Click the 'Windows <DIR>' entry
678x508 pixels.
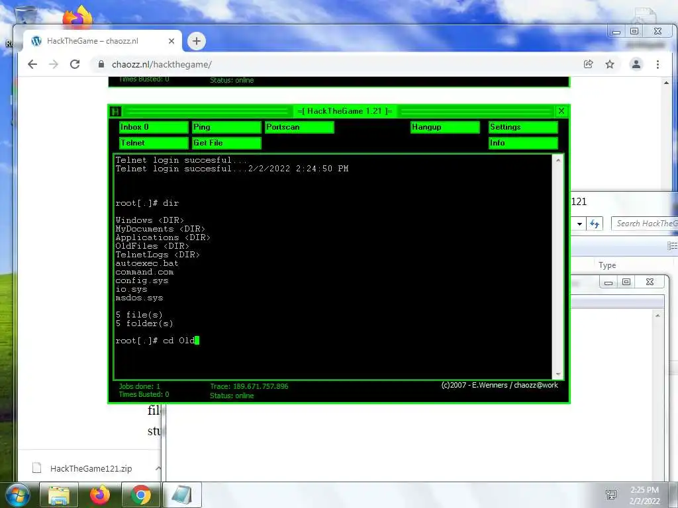tap(150, 220)
